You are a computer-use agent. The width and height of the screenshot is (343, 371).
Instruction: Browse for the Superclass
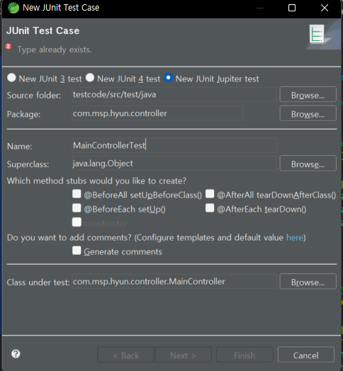pyautogui.click(x=308, y=164)
